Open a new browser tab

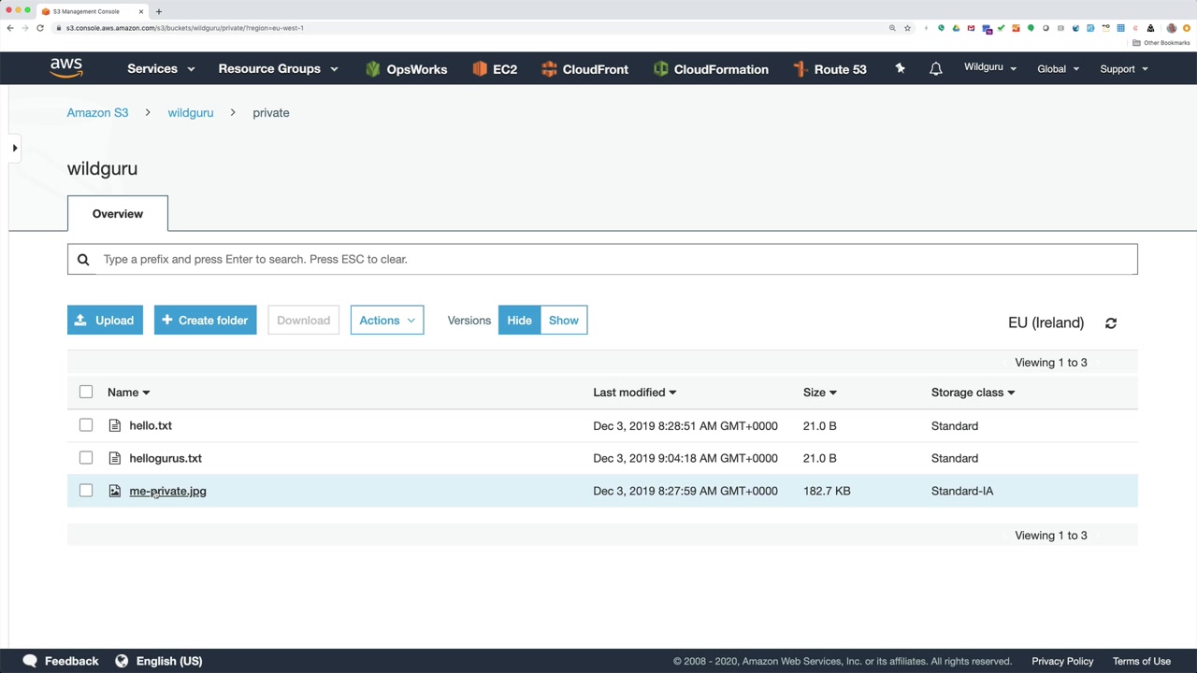(159, 11)
